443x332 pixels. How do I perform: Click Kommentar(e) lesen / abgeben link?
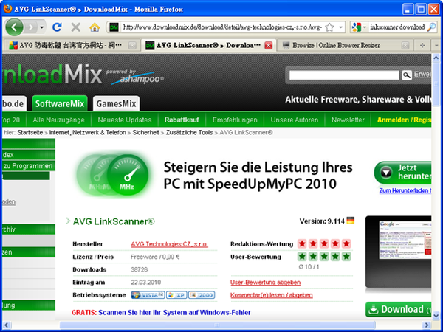pos(271,295)
